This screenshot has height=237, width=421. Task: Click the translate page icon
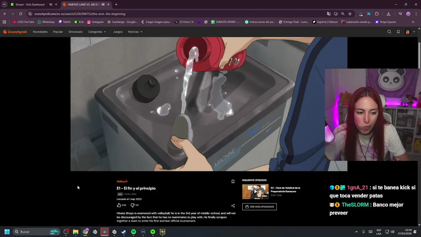point(329,14)
